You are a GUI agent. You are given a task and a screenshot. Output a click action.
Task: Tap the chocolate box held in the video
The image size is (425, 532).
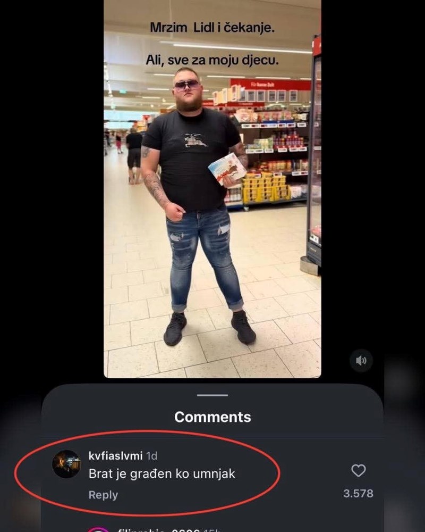coord(227,169)
